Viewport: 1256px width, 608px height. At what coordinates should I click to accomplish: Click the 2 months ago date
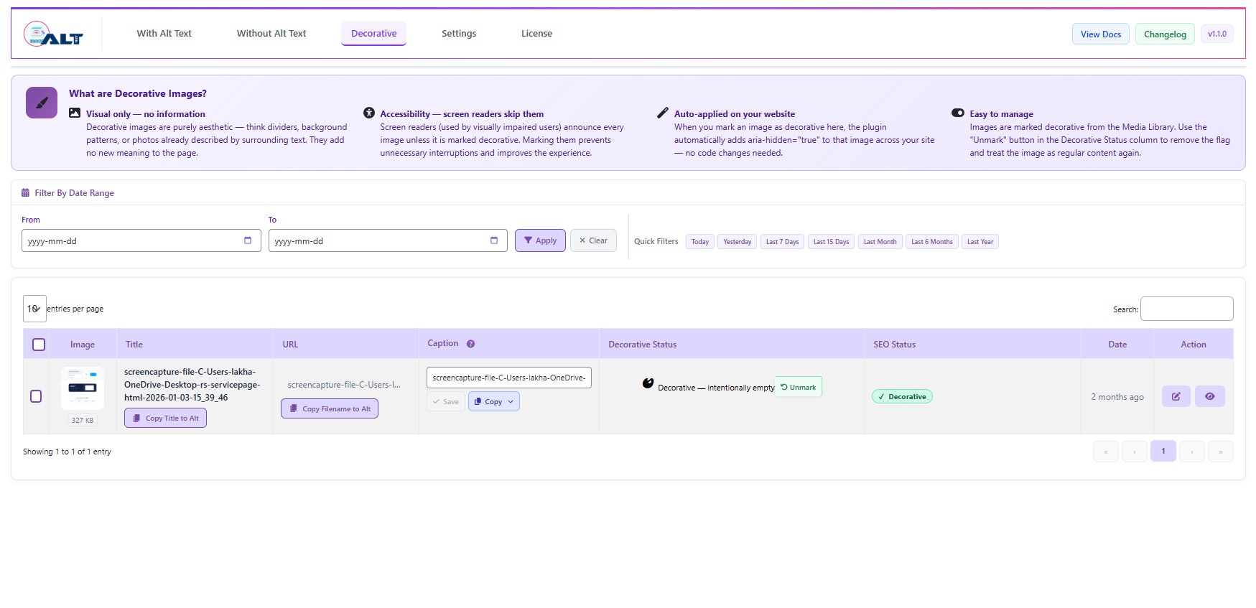tap(1117, 397)
